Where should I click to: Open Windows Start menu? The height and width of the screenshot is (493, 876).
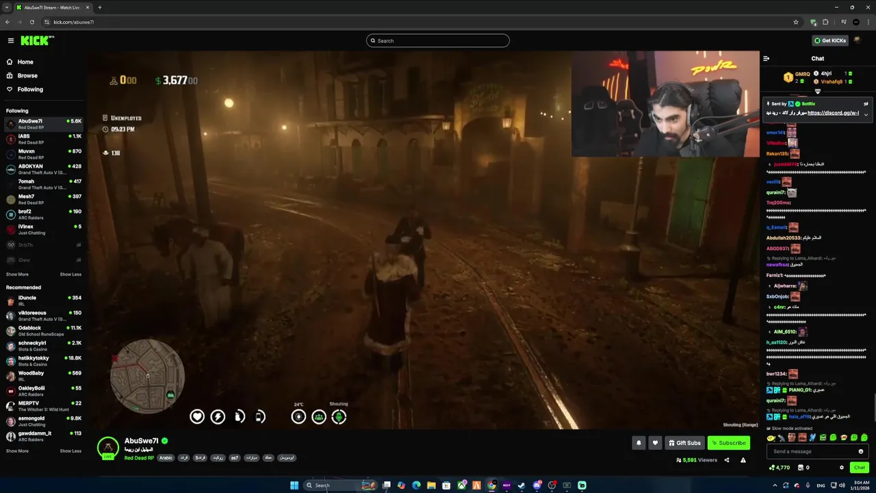click(294, 485)
